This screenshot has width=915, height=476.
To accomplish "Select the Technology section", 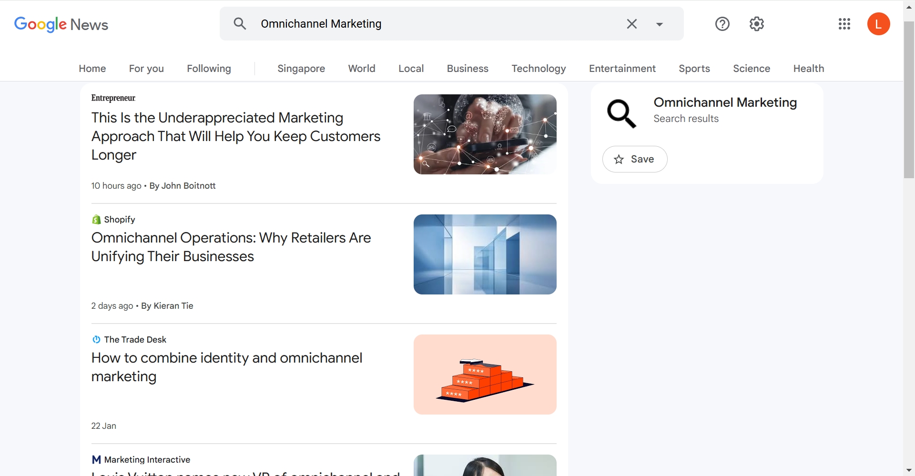I will coord(539,69).
